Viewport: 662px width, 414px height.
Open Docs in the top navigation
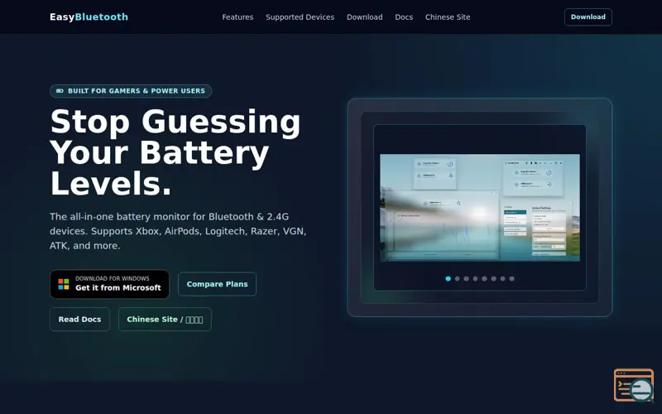tap(404, 17)
